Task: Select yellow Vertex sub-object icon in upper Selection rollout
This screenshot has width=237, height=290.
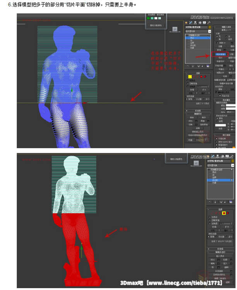Action: point(190,77)
